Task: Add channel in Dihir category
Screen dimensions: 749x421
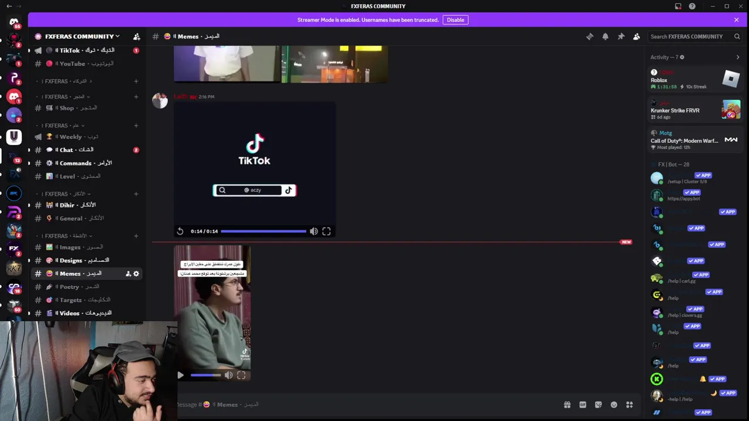Action: (136, 194)
